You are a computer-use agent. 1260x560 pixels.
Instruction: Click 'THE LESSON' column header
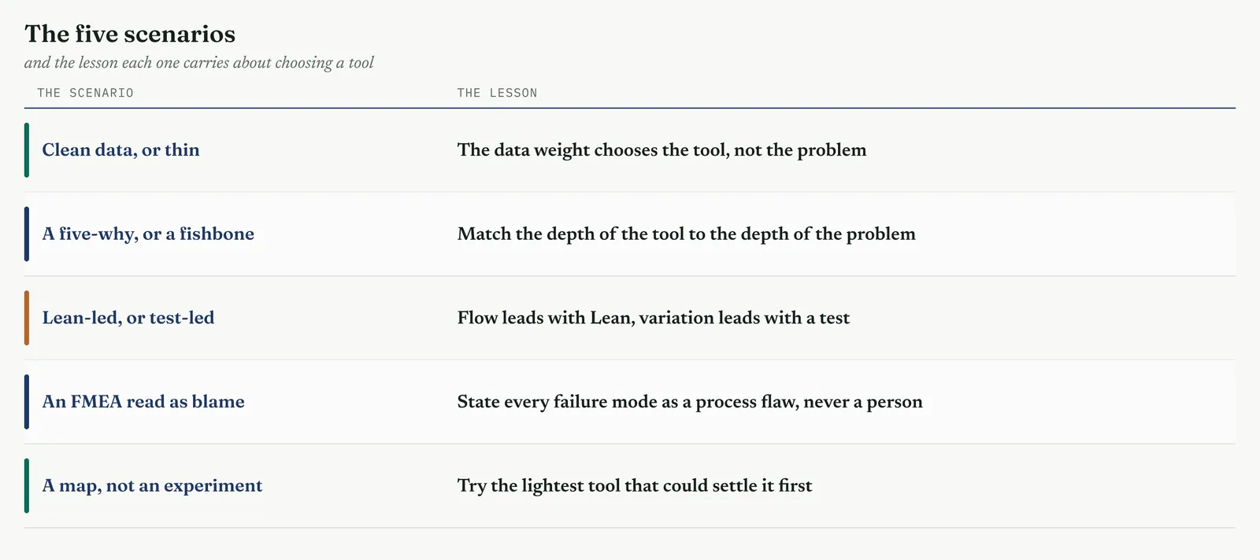coord(498,93)
